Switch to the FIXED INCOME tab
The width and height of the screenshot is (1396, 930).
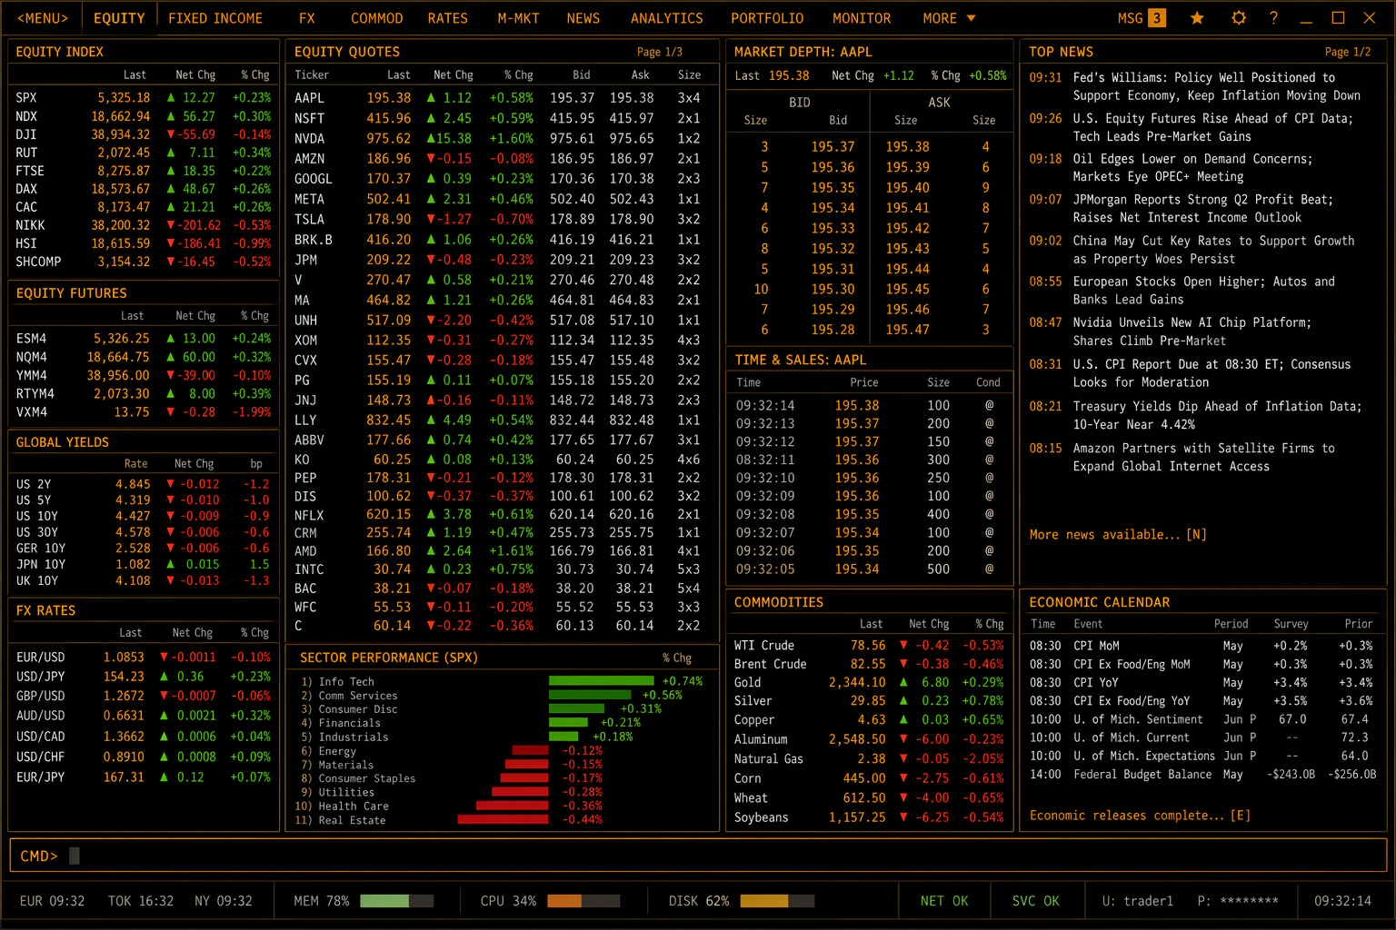215,18
